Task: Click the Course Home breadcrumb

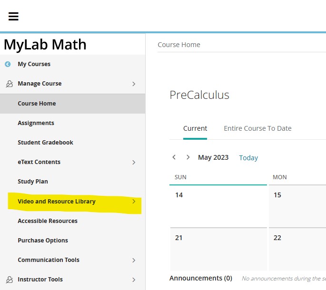Action: (179, 45)
